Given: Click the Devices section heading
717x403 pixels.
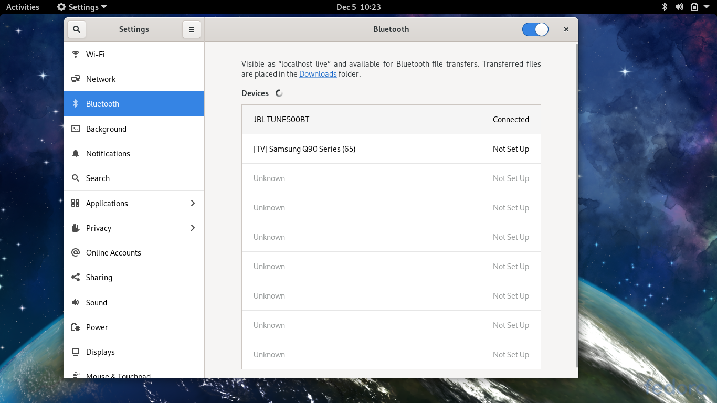Looking at the screenshot, I should point(255,93).
